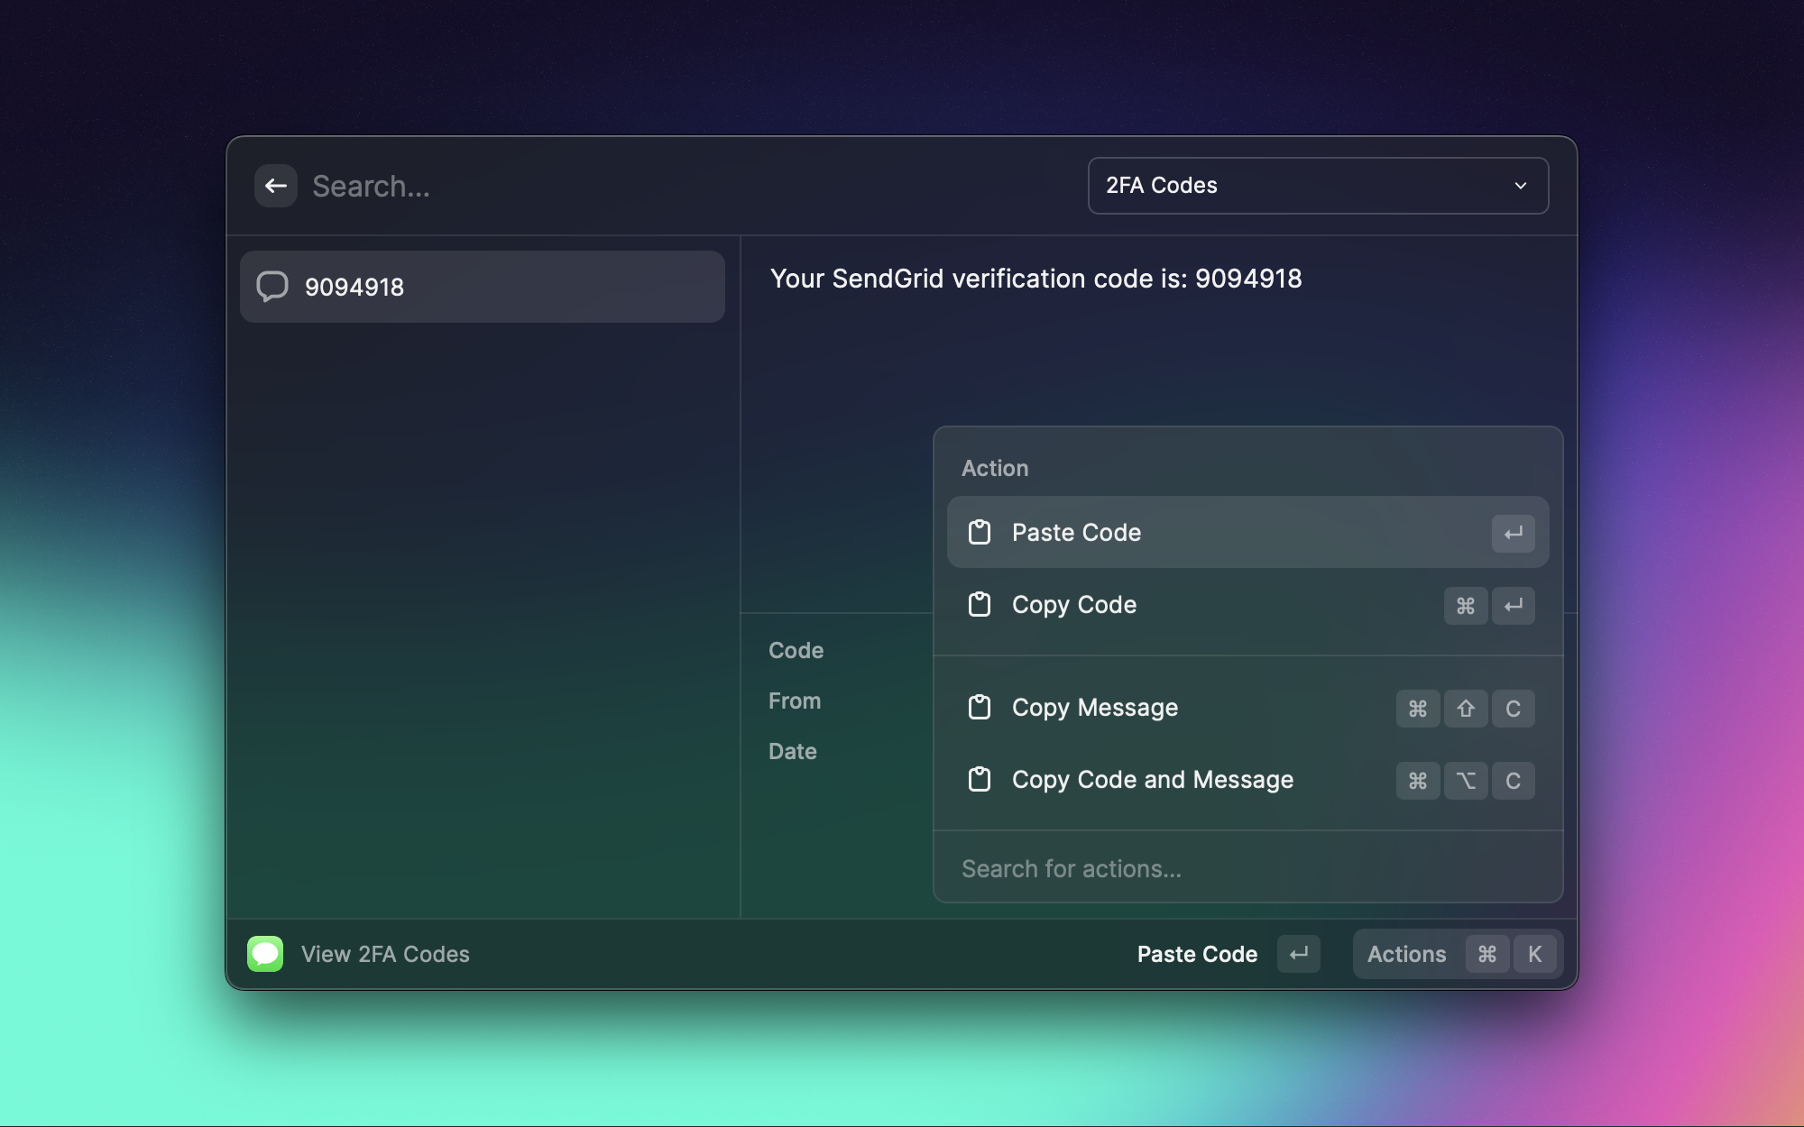Select the 9094918 code list item
Viewport: 1804px width, 1127px height.
(483, 287)
